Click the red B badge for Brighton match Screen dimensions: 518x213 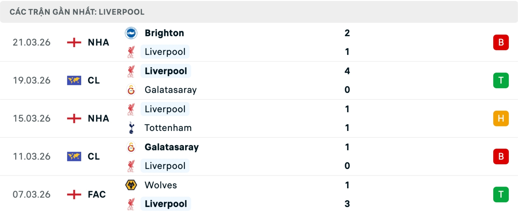(501, 42)
